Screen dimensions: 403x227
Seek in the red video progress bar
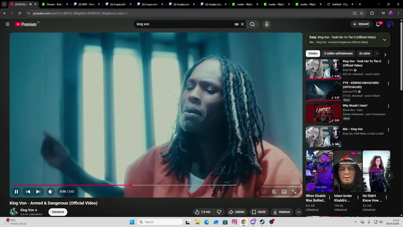(x=156, y=185)
